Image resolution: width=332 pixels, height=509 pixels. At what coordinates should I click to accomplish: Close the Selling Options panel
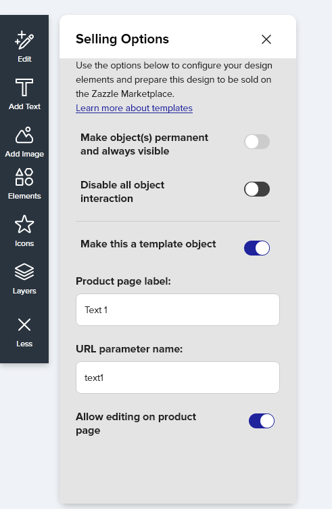click(266, 39)
